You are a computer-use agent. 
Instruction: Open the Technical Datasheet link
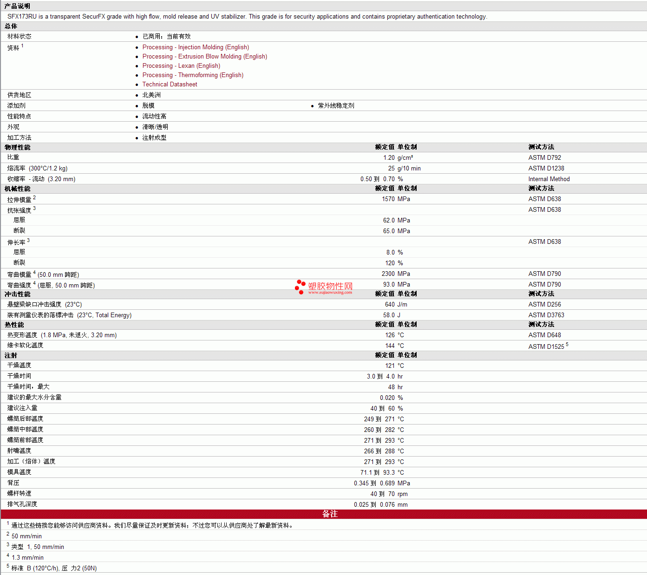pyautogui.click(x=170, y=85)
